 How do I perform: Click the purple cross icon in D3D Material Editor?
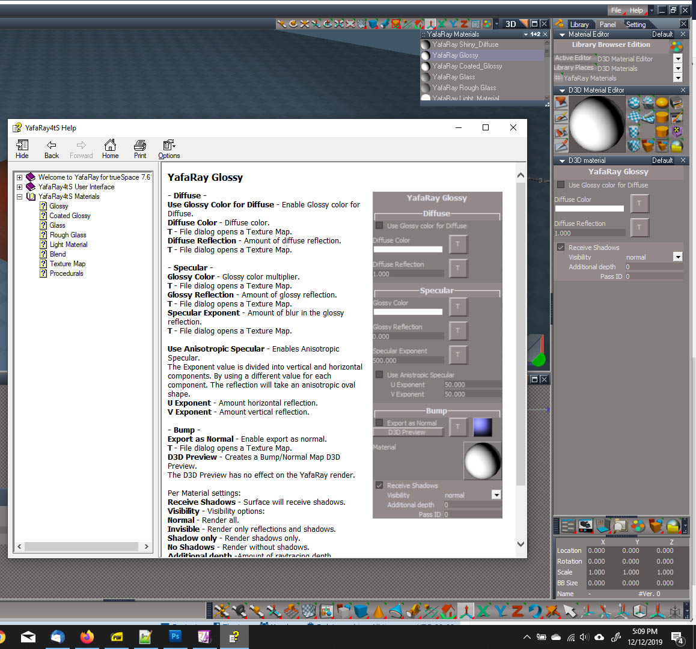point(677,131)
